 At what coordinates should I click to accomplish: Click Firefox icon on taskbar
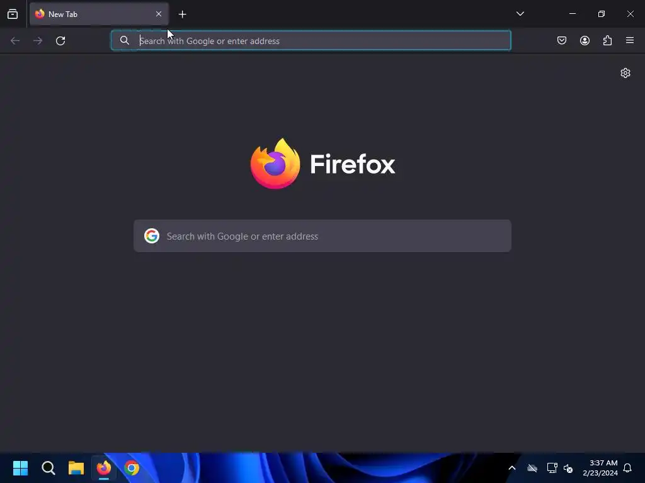(104, 468)
